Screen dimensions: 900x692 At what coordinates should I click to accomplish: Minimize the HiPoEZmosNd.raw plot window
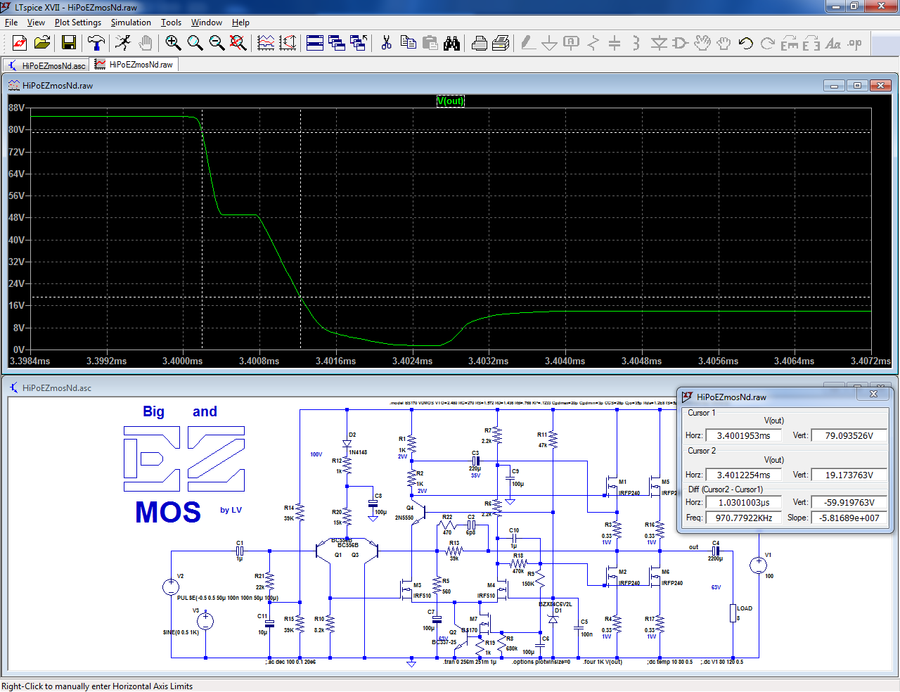click(834, 86)
